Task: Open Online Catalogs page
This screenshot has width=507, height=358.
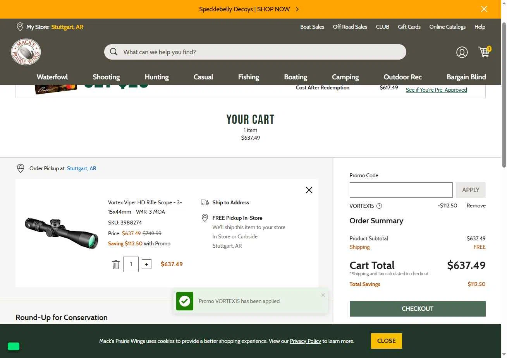Action: tap(447, 27)
